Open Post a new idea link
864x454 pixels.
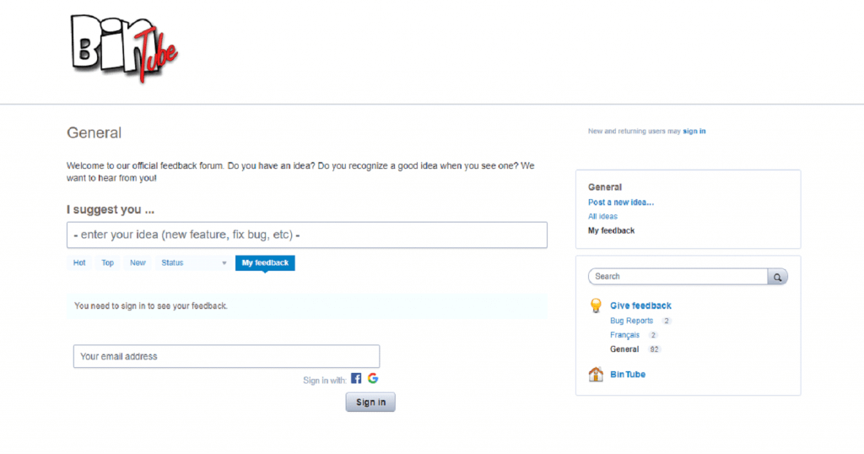click(621, 203)
